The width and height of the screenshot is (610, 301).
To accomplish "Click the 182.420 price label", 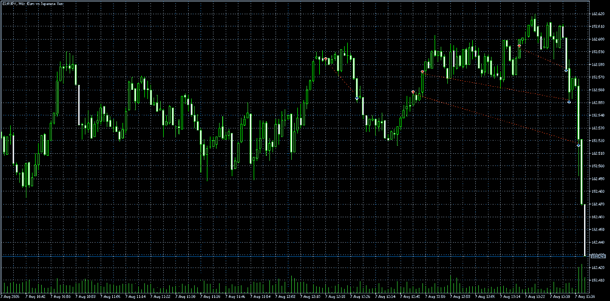I will [597, 267].
